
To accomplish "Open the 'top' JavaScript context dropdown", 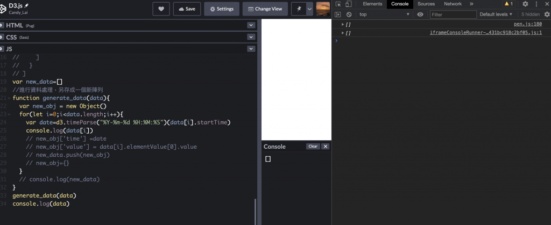I will coord(384,14).
